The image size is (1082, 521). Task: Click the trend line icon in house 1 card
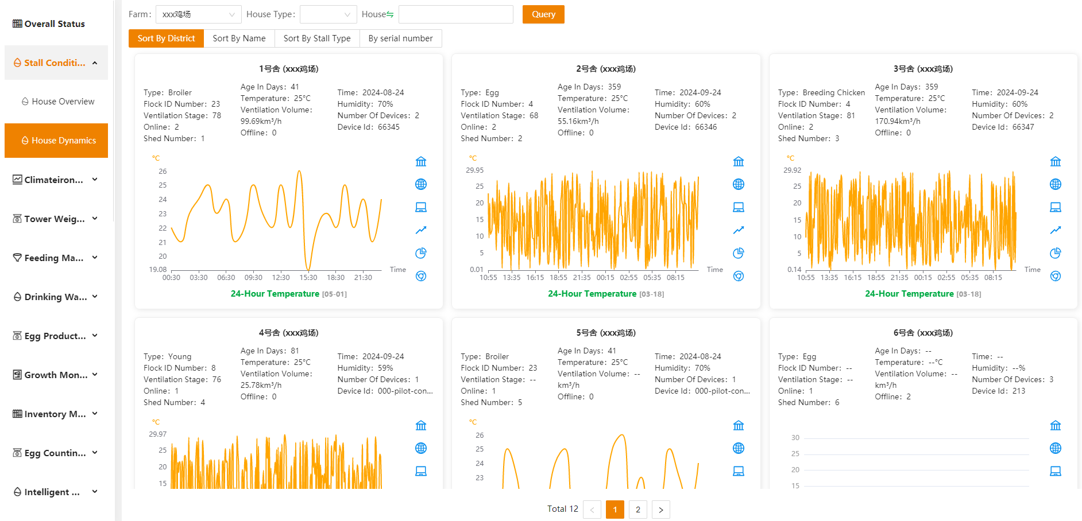pos(421,230)
